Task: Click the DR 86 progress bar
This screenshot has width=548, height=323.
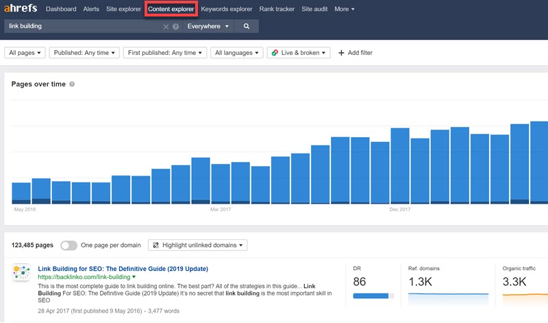Action: point(373,296)
